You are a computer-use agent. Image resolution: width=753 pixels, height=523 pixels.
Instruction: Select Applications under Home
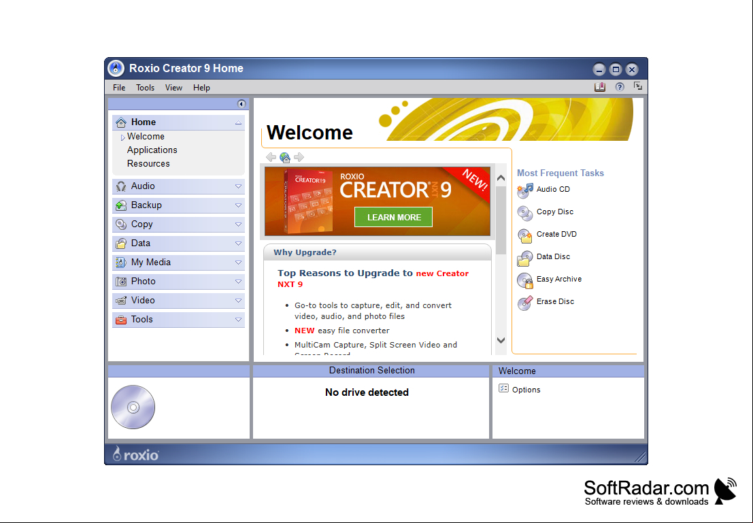click(x=152, y=150)
